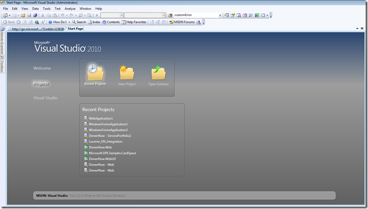
Task: Open the Data menu
Action: [35, 9]
